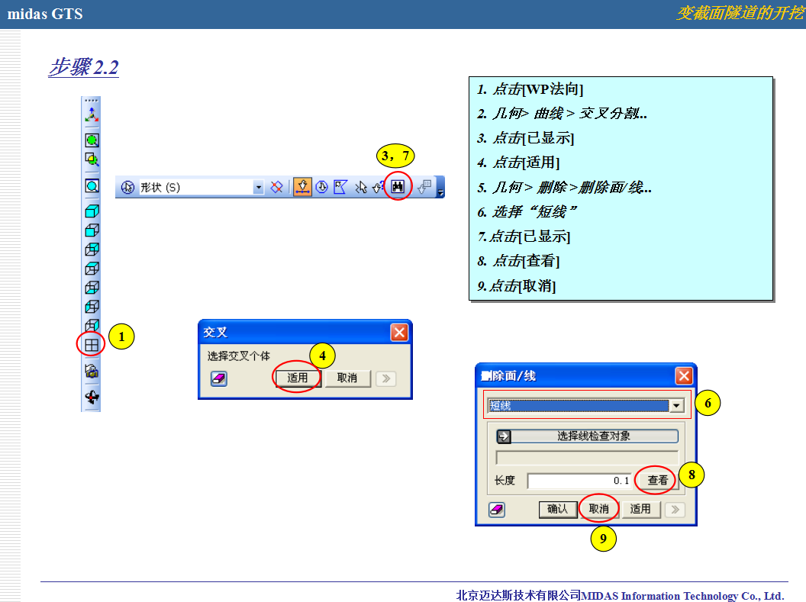This screenshot has width=806, height=602.
Task: Click the eraser icon in 删除面/线 dialog
Action: point(497,510)
